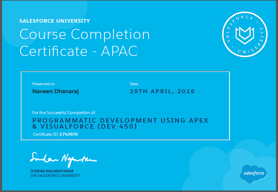Select the printed name 'SUNDAR NAGARATHNAM'
The height and width of the screenshot is (192, 278).
52,171
